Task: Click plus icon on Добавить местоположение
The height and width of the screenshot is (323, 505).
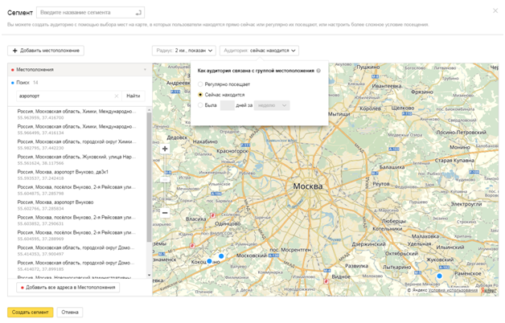Action: pyautogui.click(x=14, y=51)
